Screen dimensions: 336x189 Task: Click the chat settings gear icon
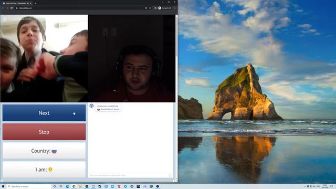point(91,106)
